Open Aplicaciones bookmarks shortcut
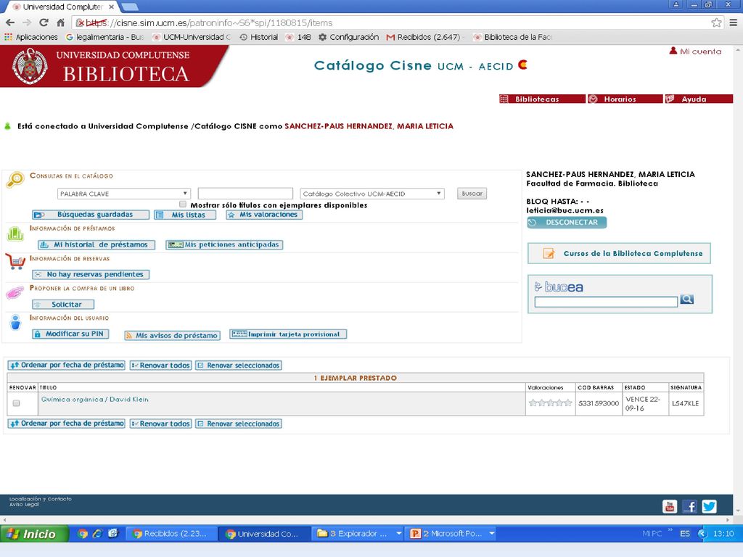743x557 pixels. coord(30,37)
